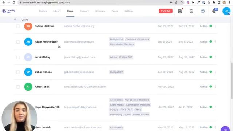Click the email amar.tabak1983+012@hotmail.com
The width and height of the screenshot is (233, 131).
(x=85, y=87)
